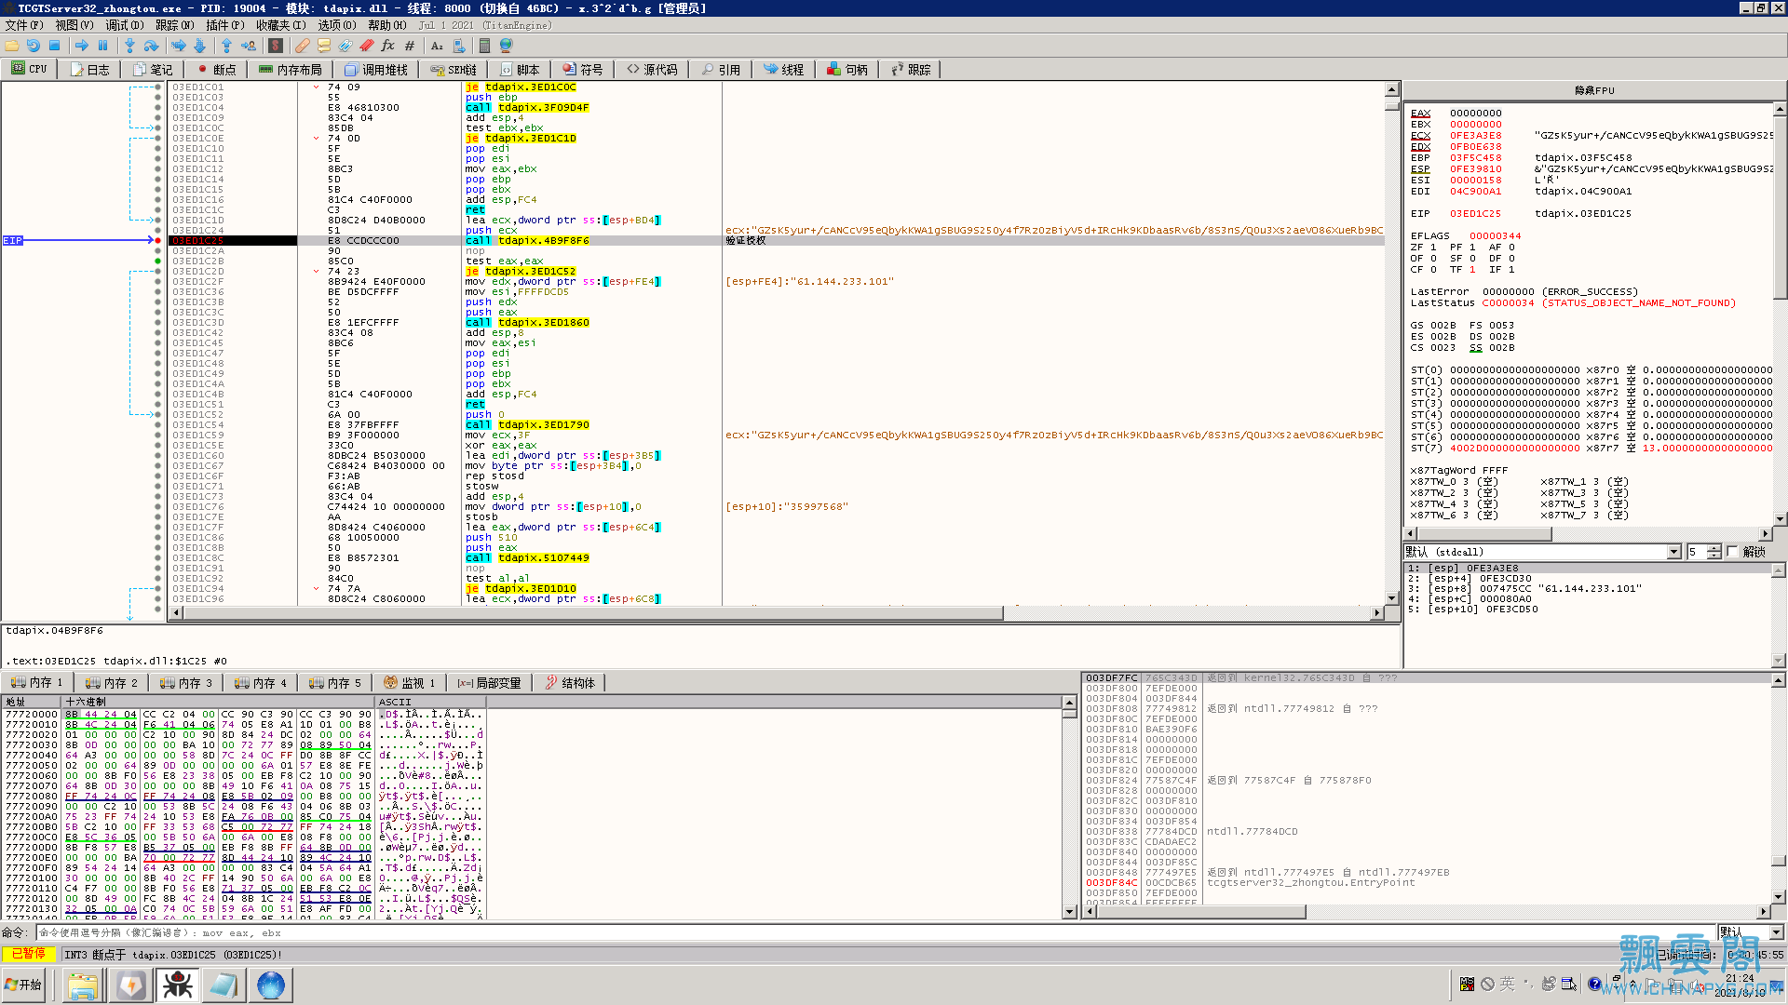
Task: Click the 隐藏FPU (Hide FPU) button
Action: [1594, 90]
